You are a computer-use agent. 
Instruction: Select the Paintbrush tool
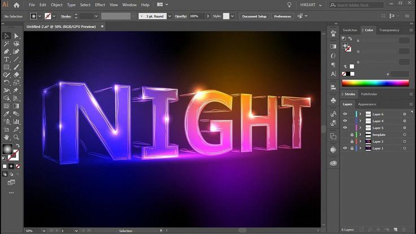coord(16,67)
